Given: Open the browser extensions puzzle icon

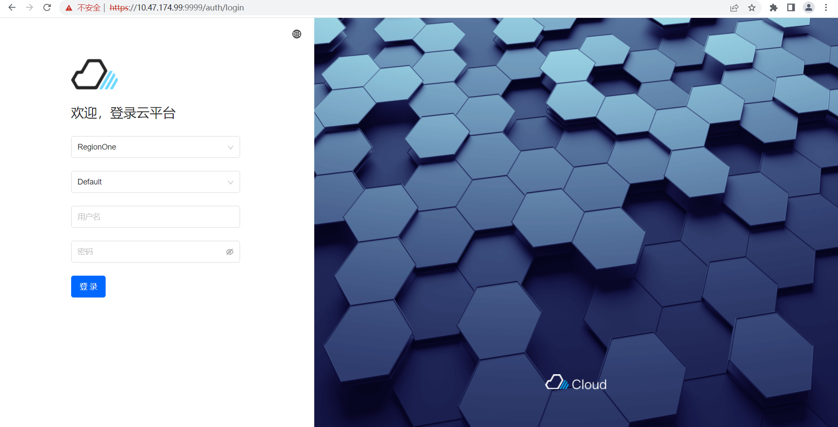Looking at the screenshot, I should (773, 7).
